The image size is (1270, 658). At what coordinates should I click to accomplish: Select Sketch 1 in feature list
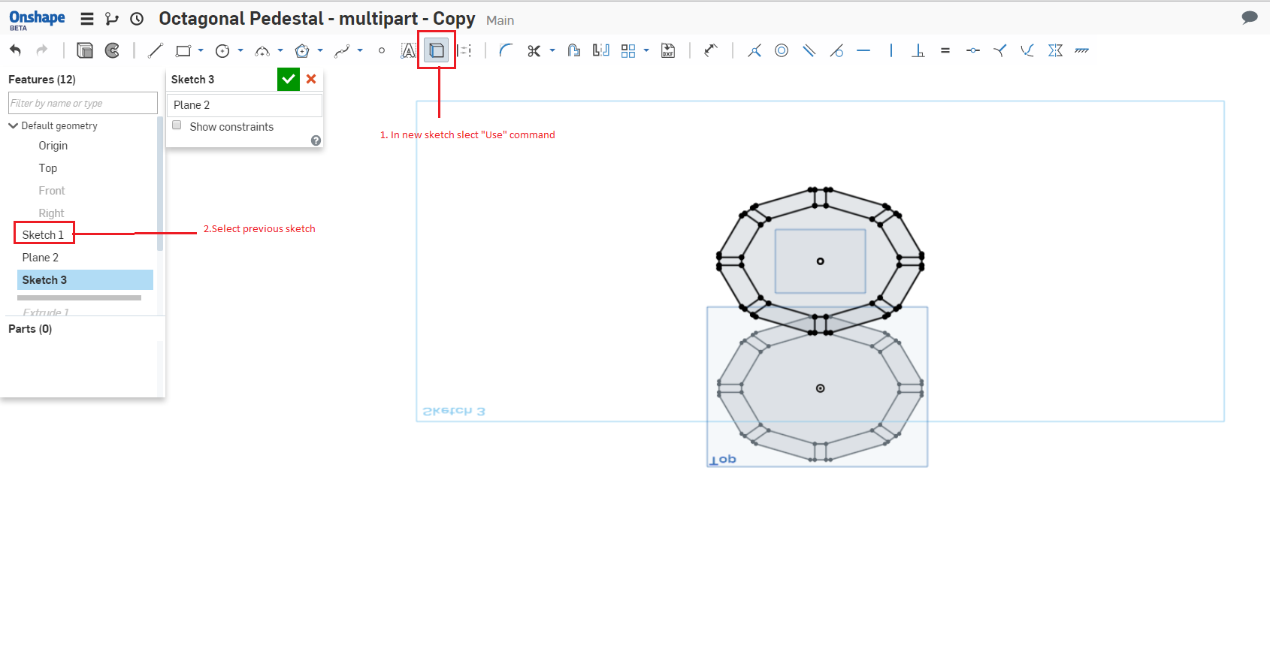(43, 234)
